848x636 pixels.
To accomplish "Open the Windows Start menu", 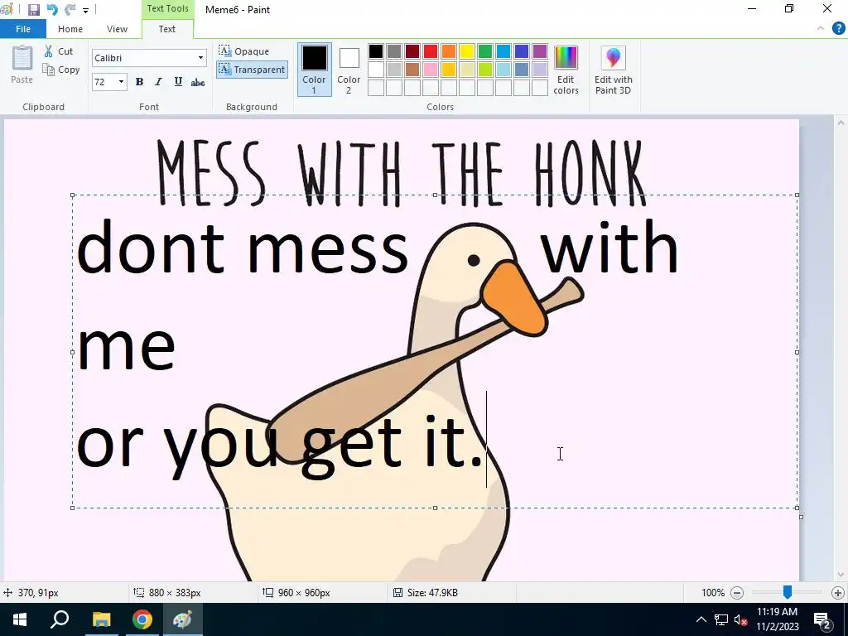I will 20,619.
